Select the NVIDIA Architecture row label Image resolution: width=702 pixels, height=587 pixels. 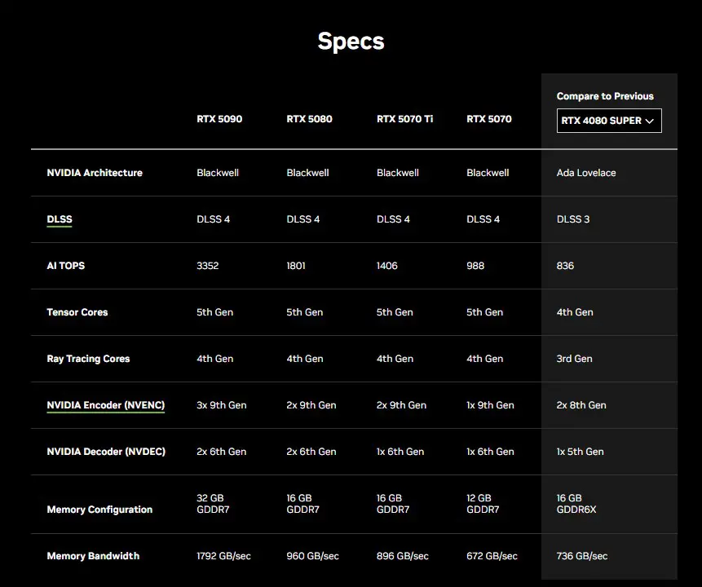pyautogui.click(x=95, y=173)
